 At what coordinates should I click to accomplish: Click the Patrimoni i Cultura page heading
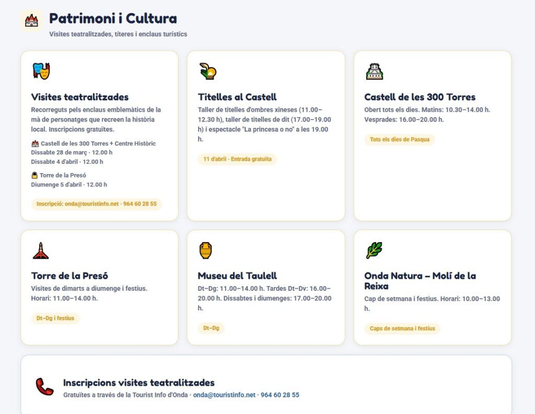click(x=113, y=19)
